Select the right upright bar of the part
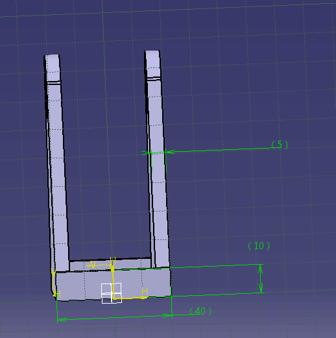 pyautogui.click(x=157, y=160)
